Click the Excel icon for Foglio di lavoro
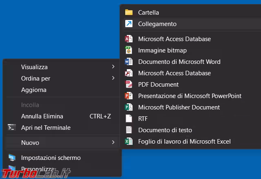 point(129,142)
